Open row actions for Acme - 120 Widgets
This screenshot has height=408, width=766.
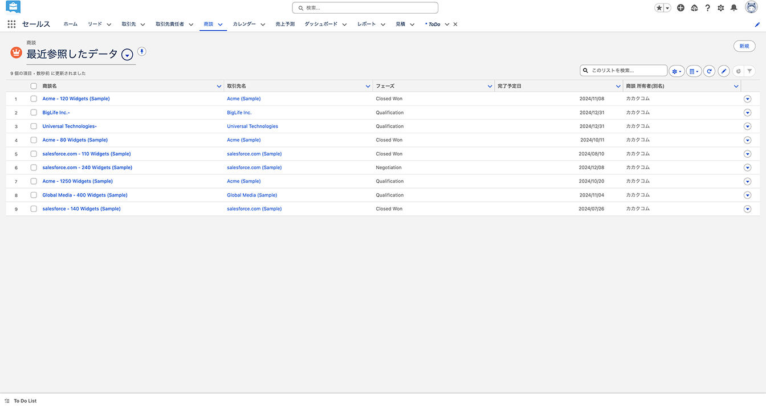[x=747, y=99]
